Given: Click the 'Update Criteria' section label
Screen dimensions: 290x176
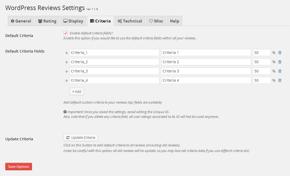Looking at the screenshot, I should click(x=19, y=139).
